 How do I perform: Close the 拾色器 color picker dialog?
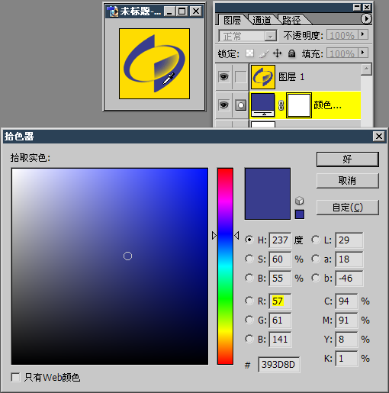pos(379,137)
